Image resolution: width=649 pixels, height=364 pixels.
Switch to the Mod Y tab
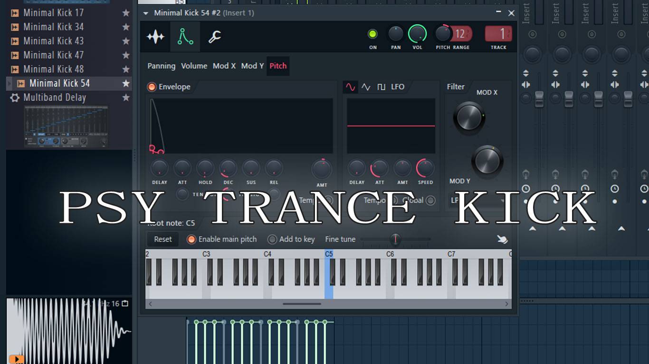[252, 66]
